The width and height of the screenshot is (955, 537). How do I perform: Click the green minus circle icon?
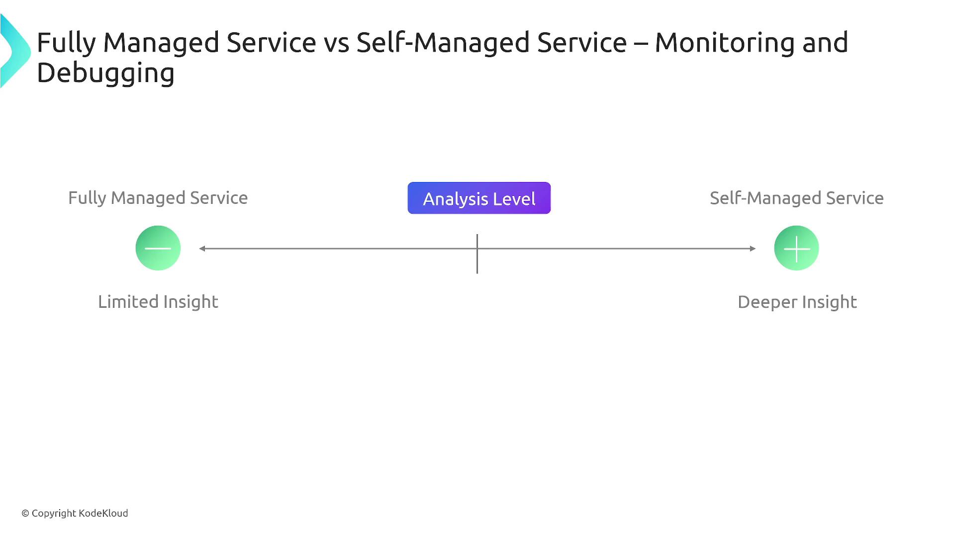pos(158,248)
